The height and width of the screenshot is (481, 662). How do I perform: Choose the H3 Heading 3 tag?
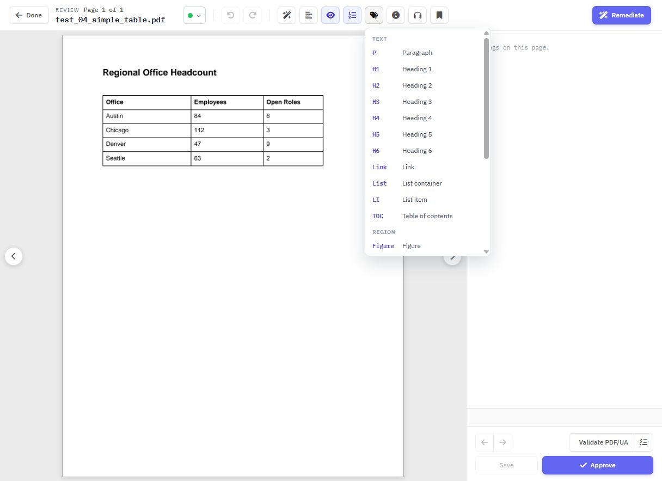click(425, 102)
